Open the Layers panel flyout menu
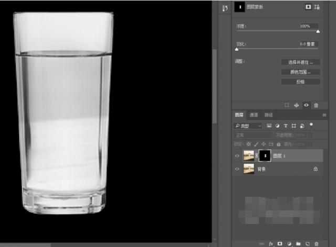336x247 pixels. (324, 115)
